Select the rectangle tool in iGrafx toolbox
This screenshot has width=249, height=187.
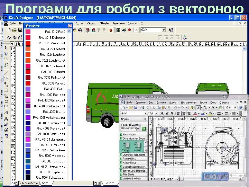pos(6,90)
